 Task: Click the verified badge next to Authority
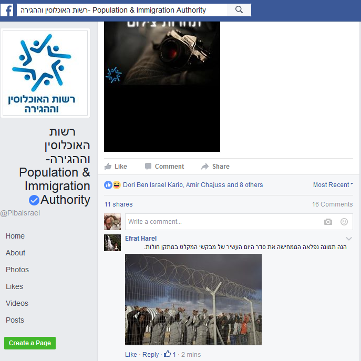[x=34, y=200]
